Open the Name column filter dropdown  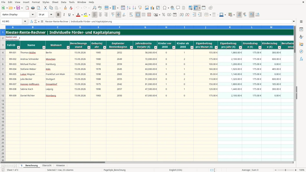pos(44,47)
